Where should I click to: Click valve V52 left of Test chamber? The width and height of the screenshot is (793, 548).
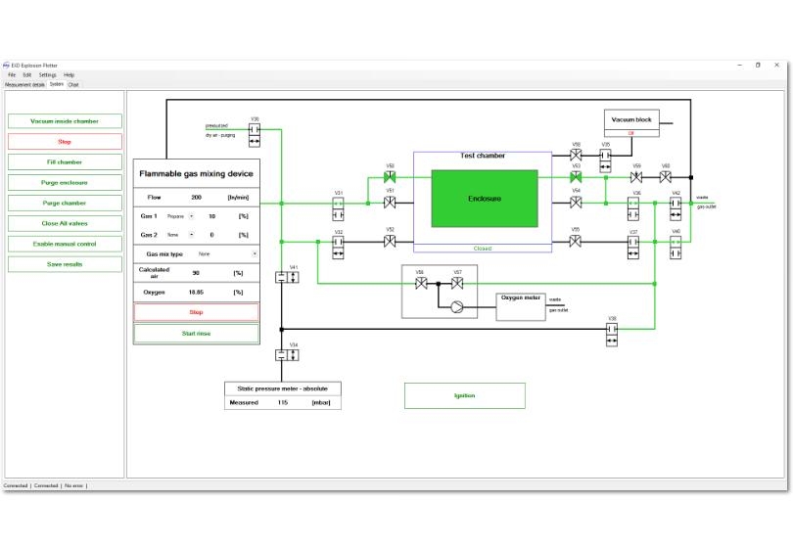(x=390, y=242)
